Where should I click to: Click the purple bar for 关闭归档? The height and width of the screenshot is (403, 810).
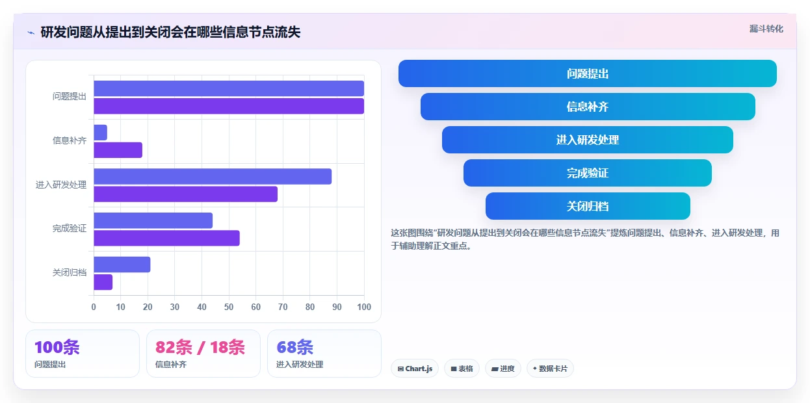[x=103, y=282]
